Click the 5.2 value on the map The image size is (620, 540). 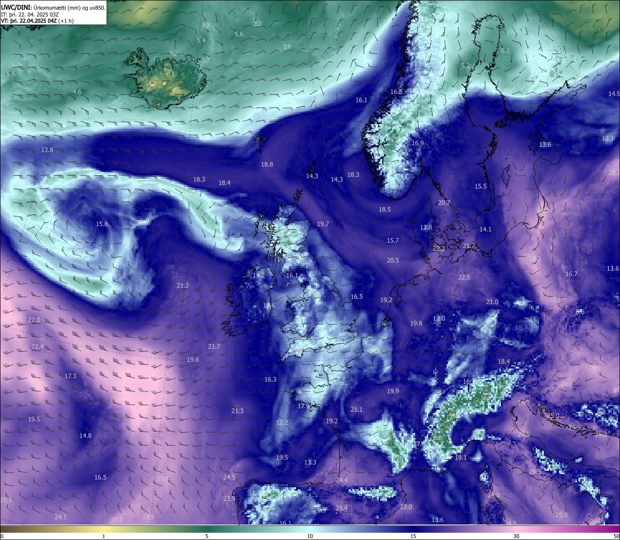[465, 66]
